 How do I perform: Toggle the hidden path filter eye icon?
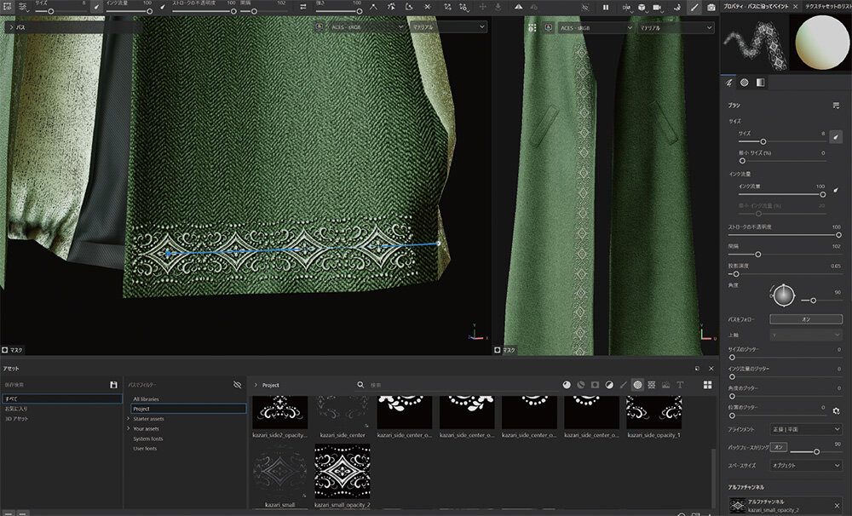[x=238, y=385]
